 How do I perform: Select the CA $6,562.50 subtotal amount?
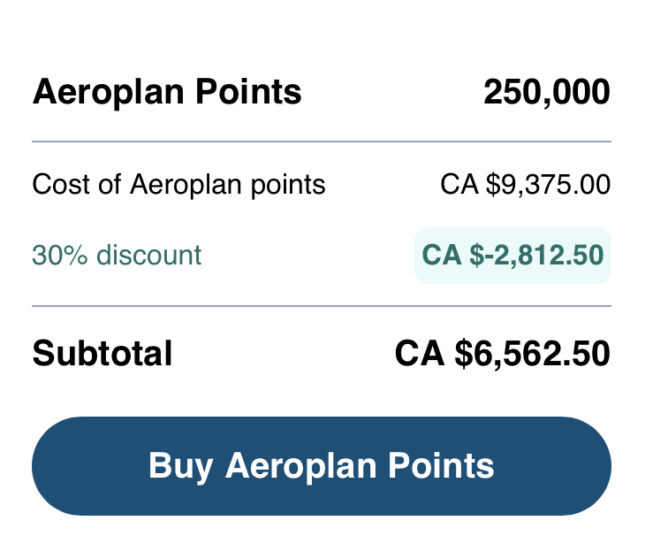coord(502,354)
